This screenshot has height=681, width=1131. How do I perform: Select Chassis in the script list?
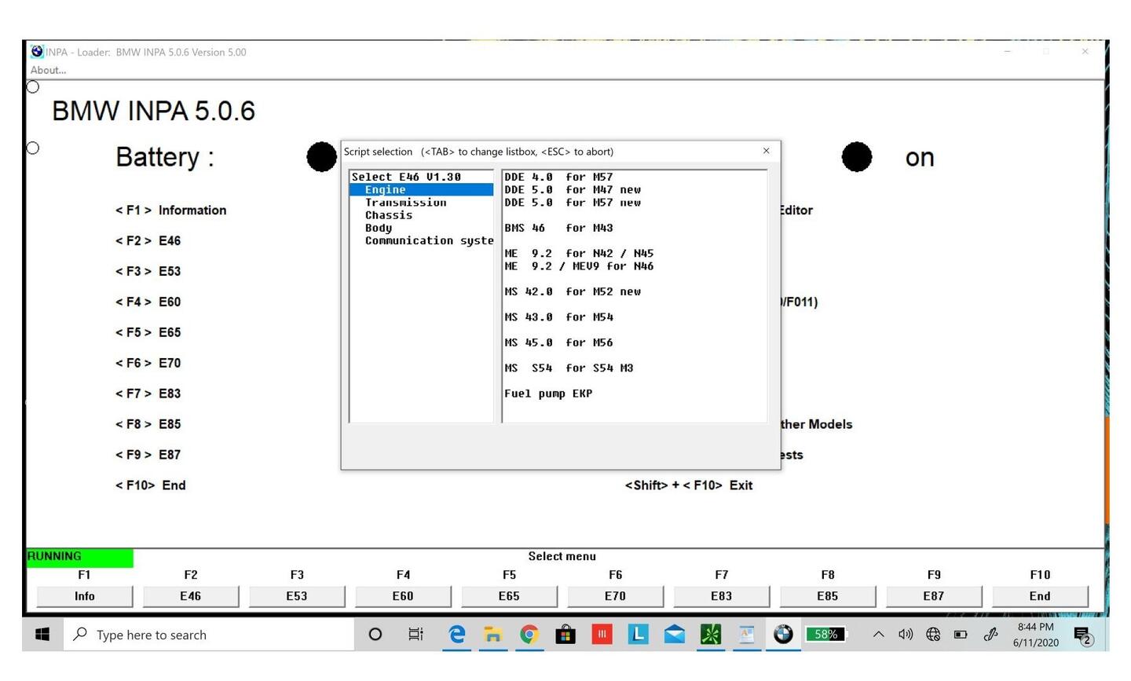[x=389, y=215]
